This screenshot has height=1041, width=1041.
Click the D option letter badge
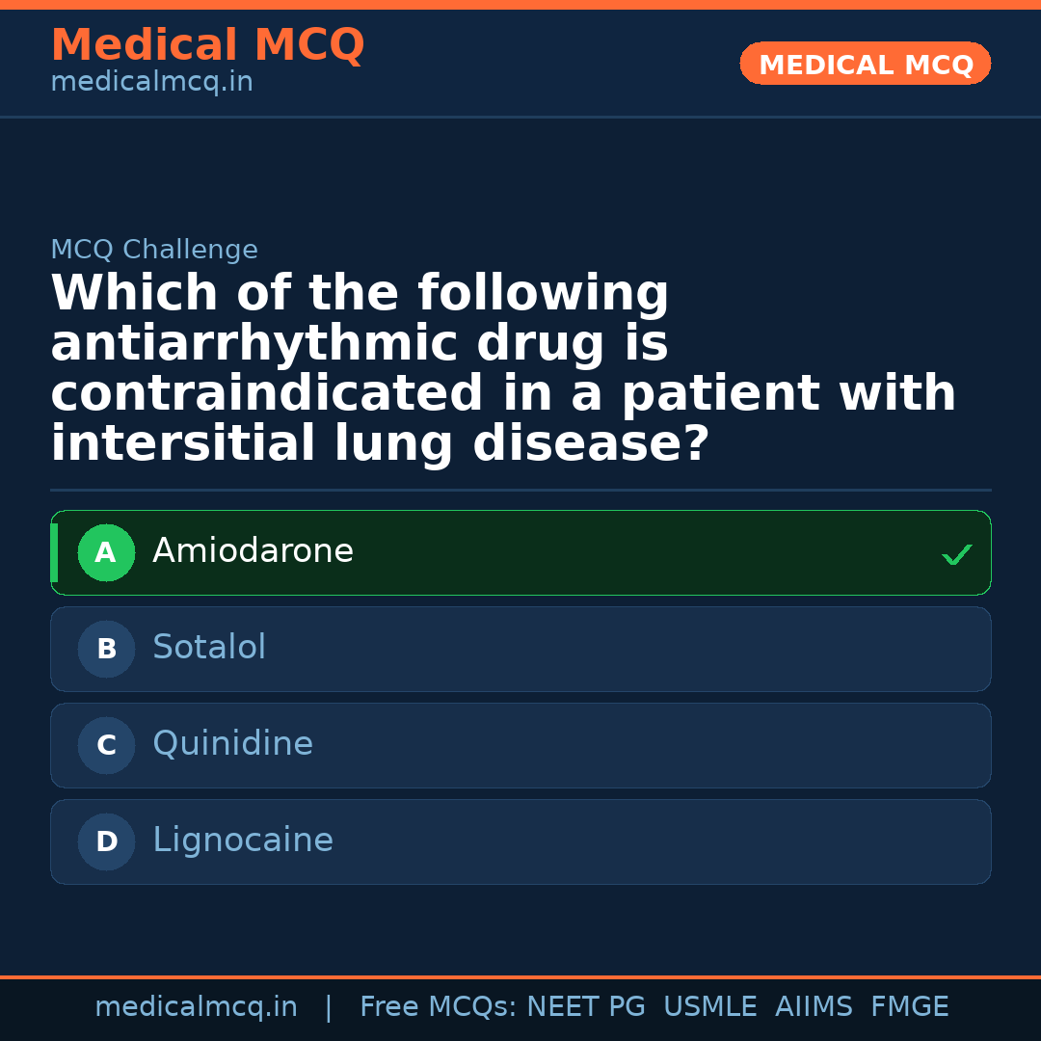(x=106, y=841)
